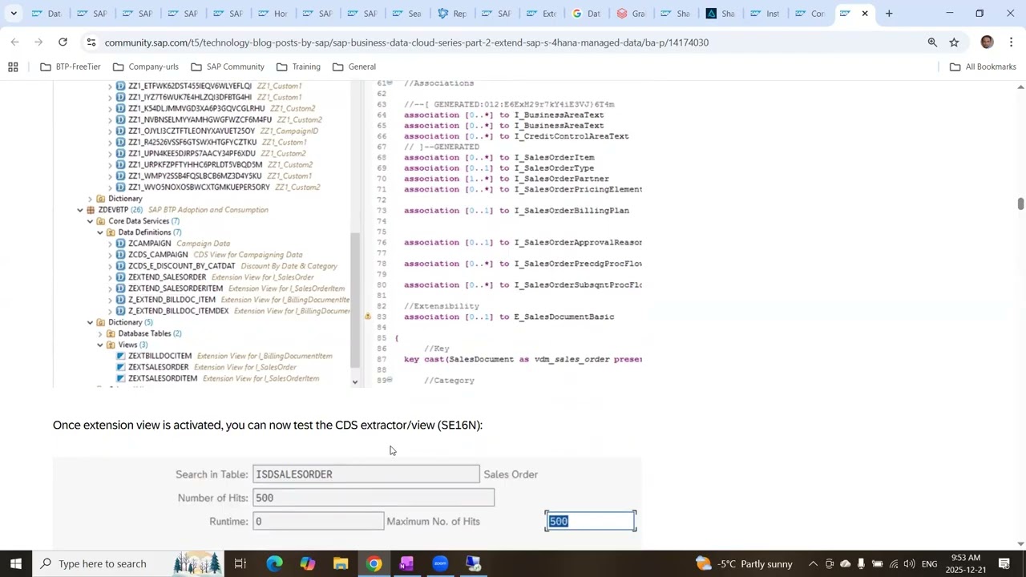
Task: Open the volume control in the tray
Action: 910,563
